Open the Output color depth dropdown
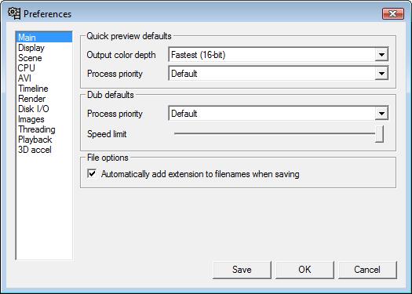This screenshot has height=294, width=412. [x=279, y=55]
